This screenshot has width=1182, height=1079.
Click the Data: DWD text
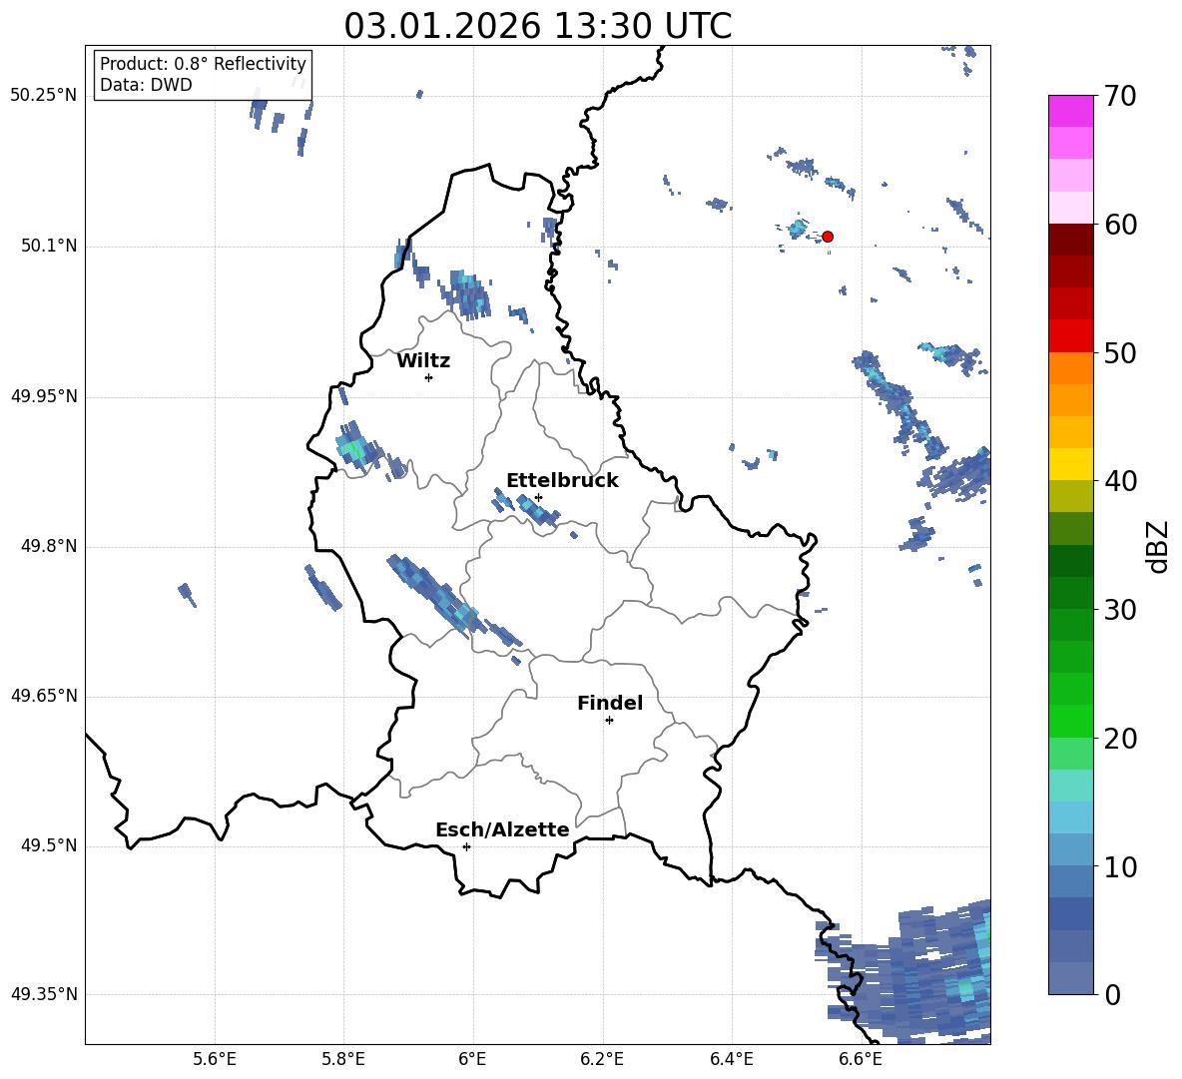pos(146,85)
